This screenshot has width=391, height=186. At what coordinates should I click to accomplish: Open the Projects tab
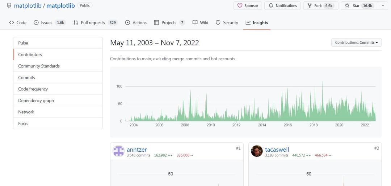(x=169, y=23)
